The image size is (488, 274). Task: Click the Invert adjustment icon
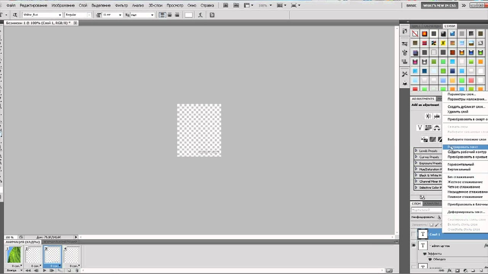tap(424, 140)
